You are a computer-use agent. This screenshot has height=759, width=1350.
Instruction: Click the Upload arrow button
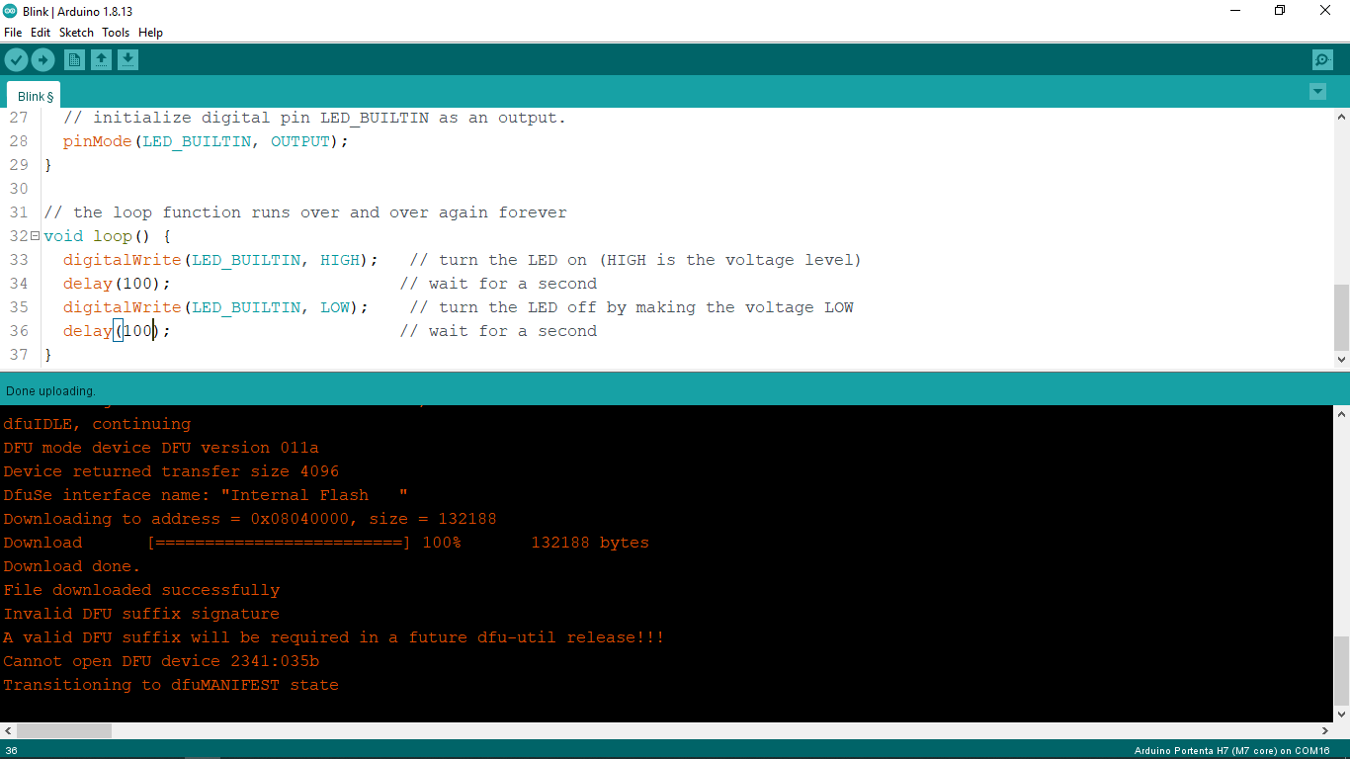[x=42, y=60]
